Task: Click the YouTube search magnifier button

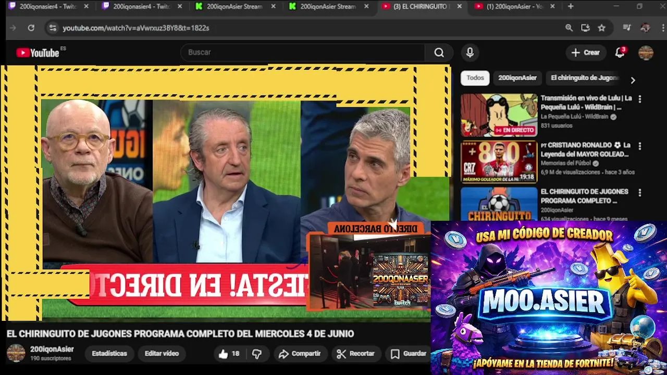Action: pos(439,53)
